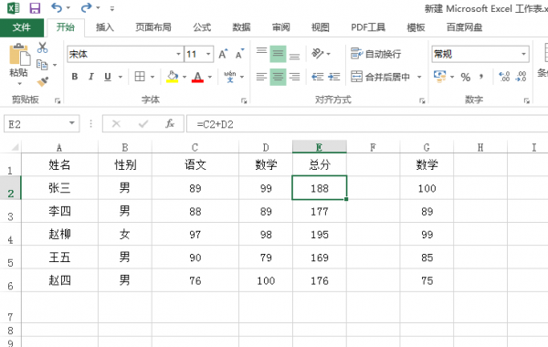548x347 pixels.
Task: Toggle middle vertical alignment
Action: coord(278,54)
